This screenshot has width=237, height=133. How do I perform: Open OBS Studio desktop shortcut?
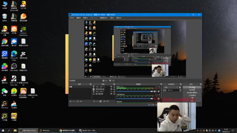14,67
